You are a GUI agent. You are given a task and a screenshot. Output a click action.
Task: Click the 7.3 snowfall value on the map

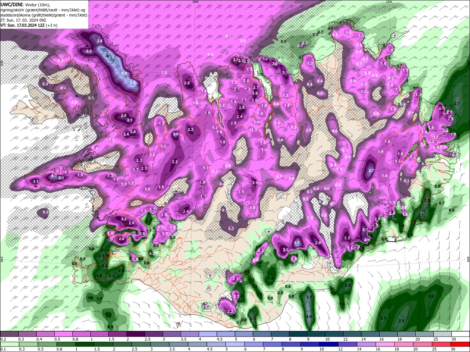point(112,58)
